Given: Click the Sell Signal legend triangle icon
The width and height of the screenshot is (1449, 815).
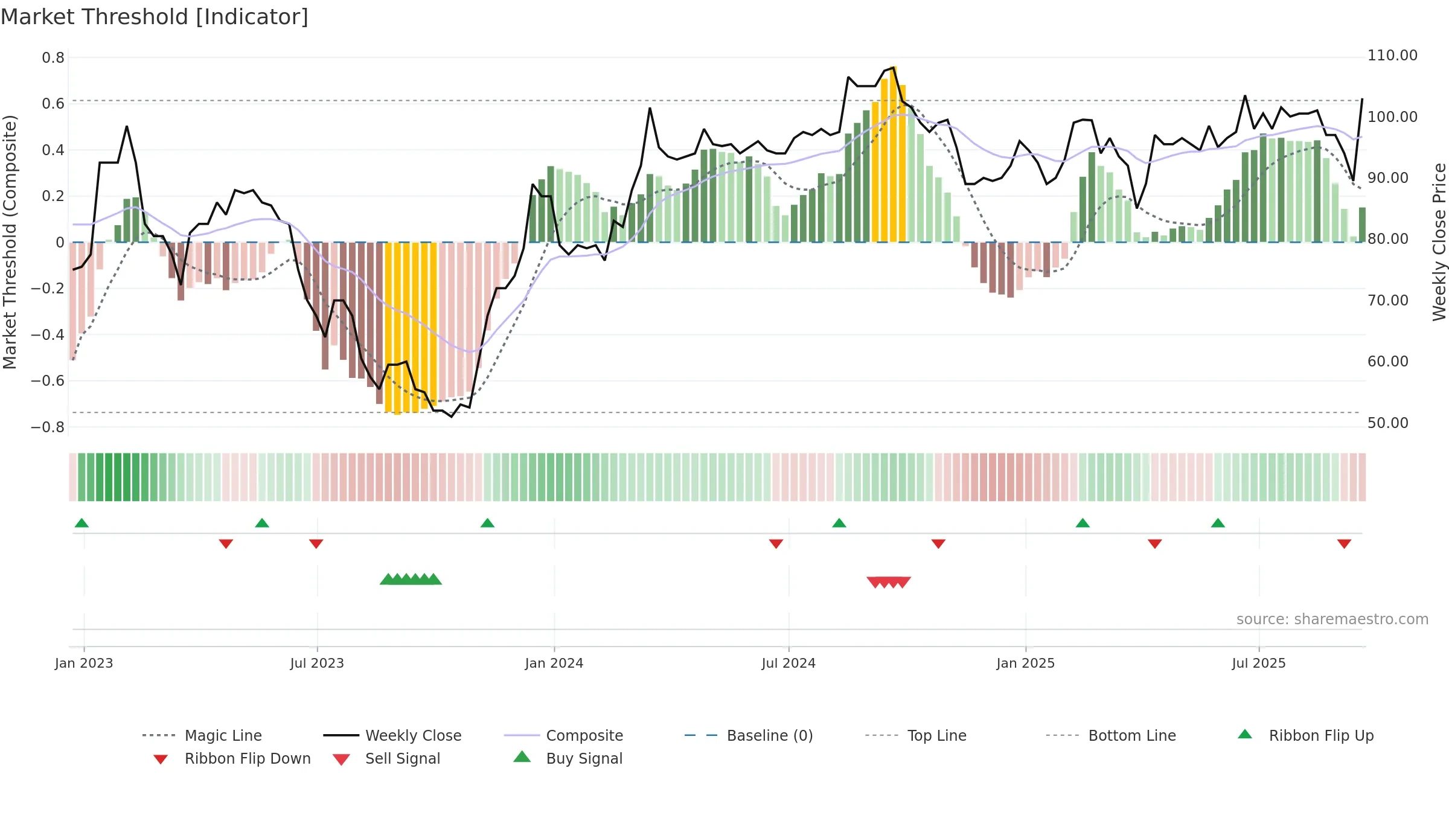Looking at the screenshot, I should point(341,759).
